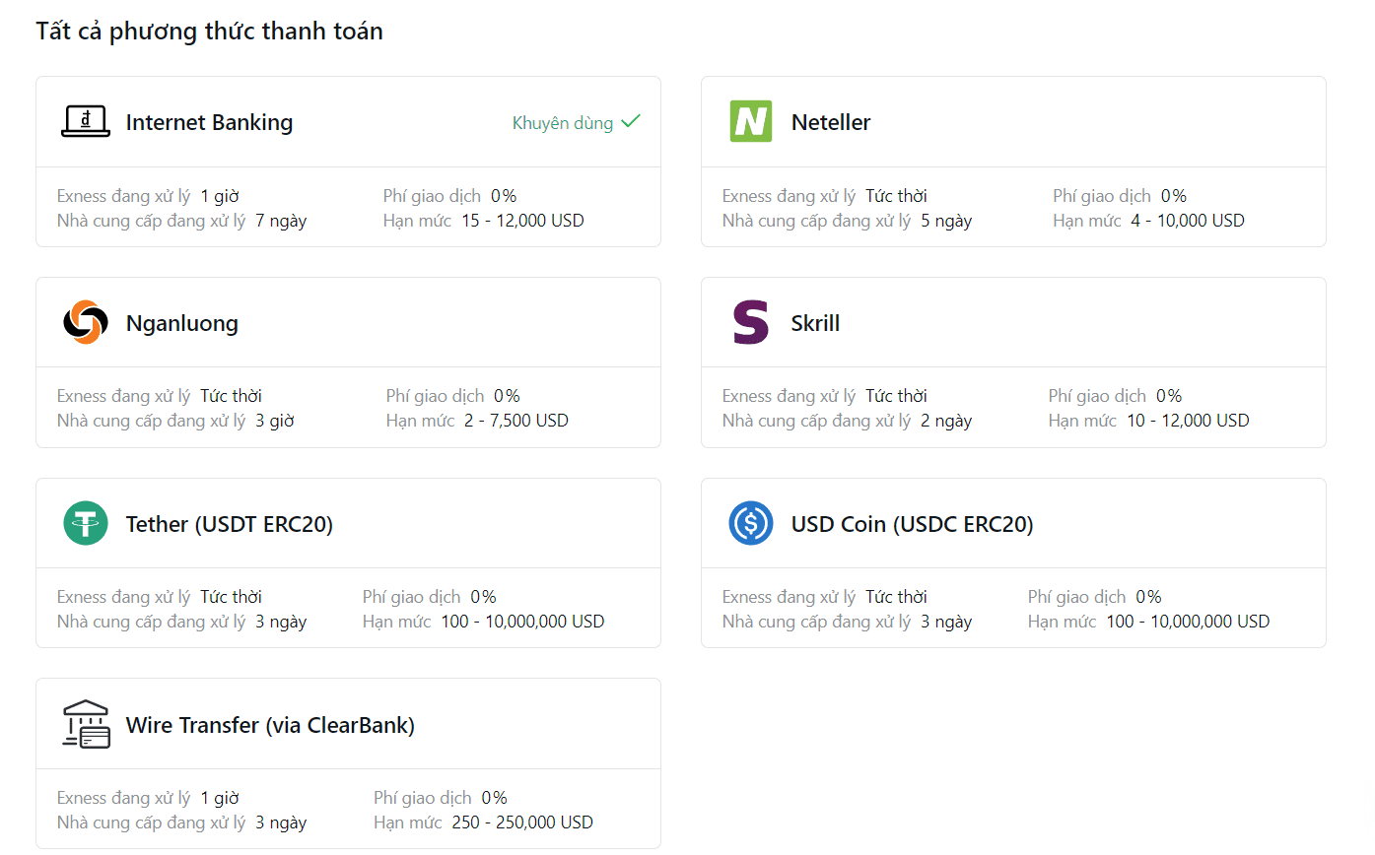
Task: Choose USD Coin (USDC ERC20) title
Action: tap(912, 524)
